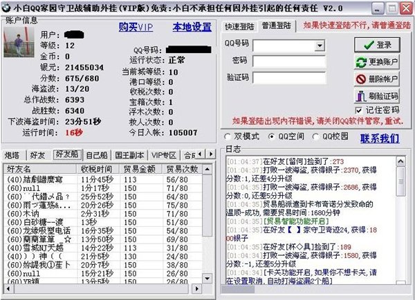The width and height of the screenshot is (415, 300).
Task: Switch to the 自己船 tab
Action: tap(97, 155)
